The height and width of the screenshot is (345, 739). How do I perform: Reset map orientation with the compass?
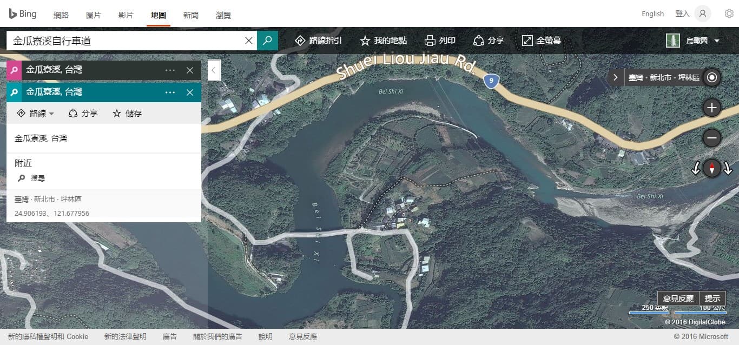(712, 169)
